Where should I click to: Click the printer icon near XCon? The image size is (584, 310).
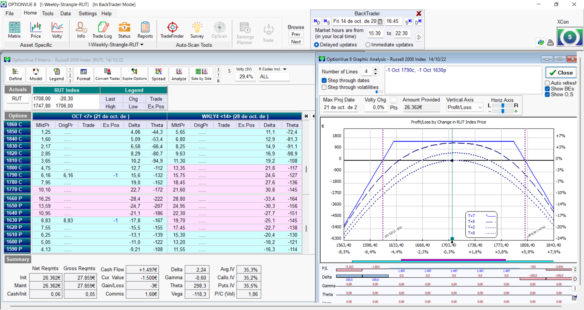coord(550,43)
